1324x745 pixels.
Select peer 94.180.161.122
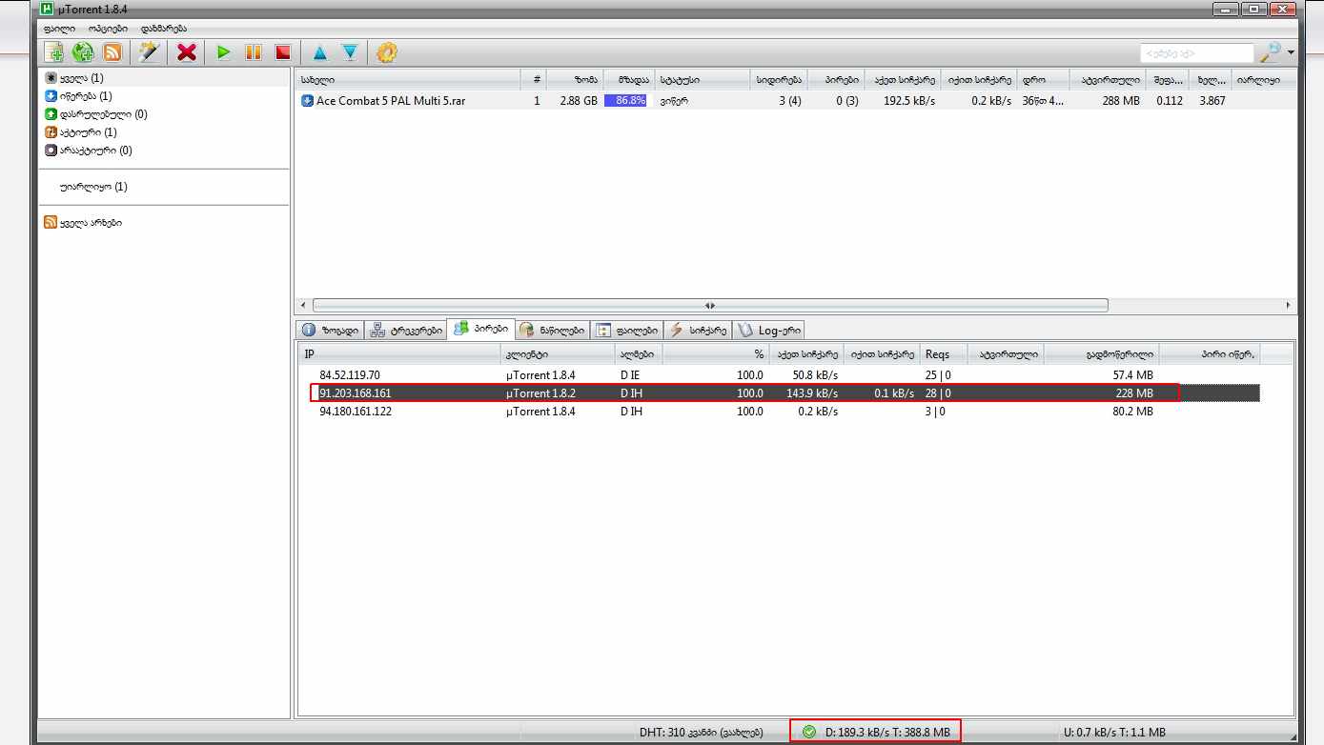coord(356,412)
